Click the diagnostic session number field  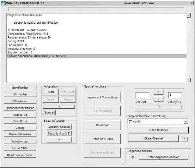133,157
